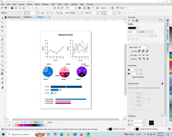The width and height of the screenshot is (172, 137).
Task: Select the Rectangle tool
Action: point(2,43)
